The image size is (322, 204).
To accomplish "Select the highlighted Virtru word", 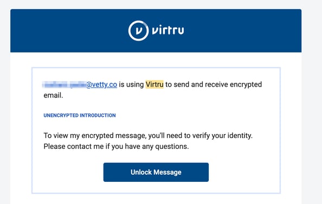I will coord(154,84).
